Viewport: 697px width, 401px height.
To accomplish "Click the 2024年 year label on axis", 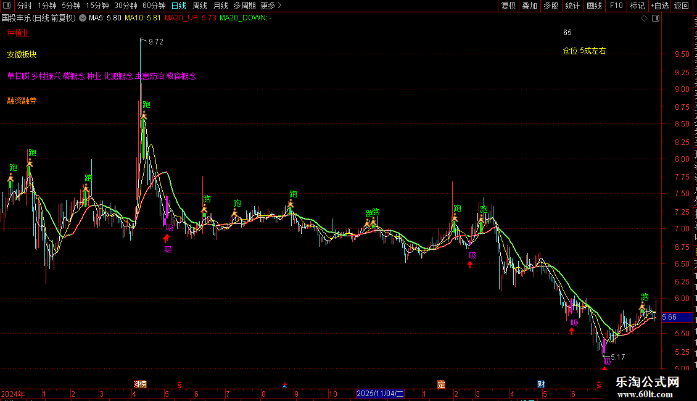I will (13, 394).
